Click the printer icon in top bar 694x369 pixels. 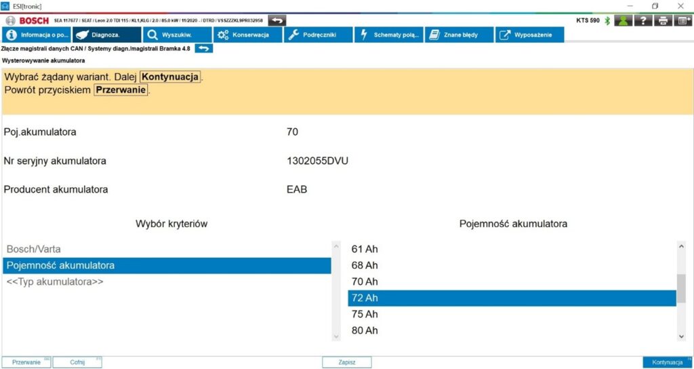coord(664,20)
